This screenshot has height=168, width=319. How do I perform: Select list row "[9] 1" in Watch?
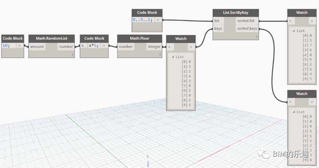(186, 105)
